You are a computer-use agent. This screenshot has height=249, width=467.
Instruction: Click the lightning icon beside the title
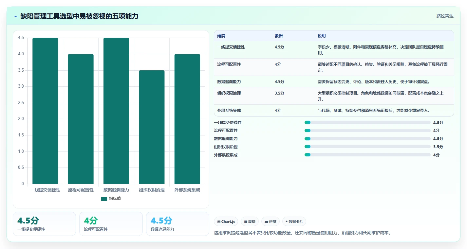pos(16,16)
